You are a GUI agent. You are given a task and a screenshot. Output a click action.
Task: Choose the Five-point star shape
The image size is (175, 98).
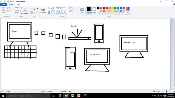click(54, 13)
